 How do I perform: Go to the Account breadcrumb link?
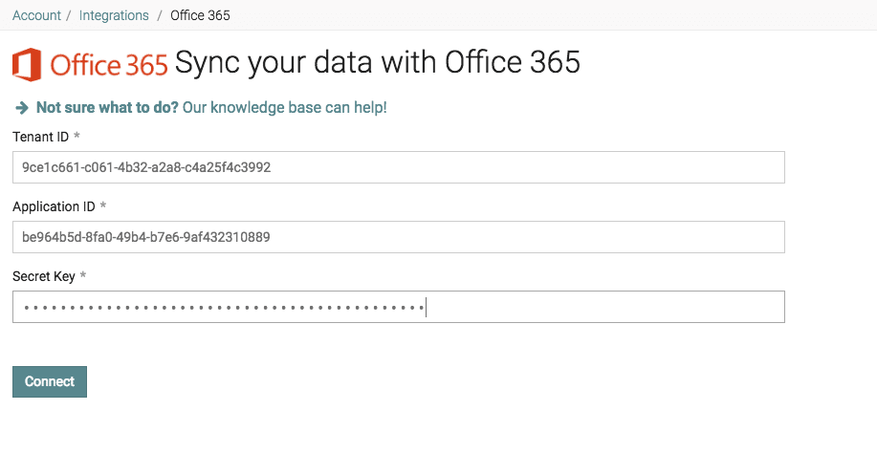coord(36,15)
